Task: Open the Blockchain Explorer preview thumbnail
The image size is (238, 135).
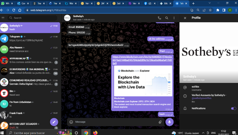Action: [x=143, y=81]
